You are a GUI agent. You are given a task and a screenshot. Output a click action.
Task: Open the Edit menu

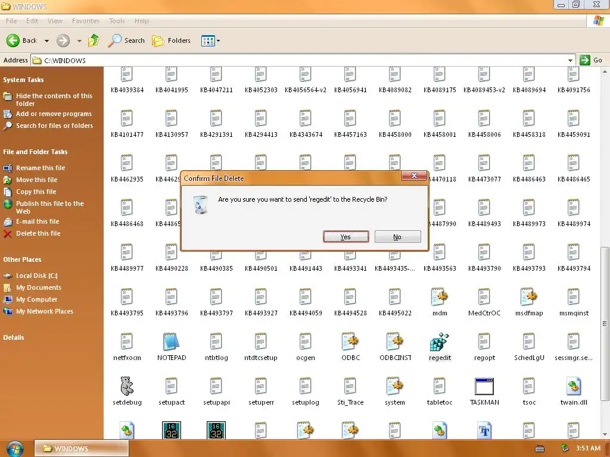[x=32, y=21]
